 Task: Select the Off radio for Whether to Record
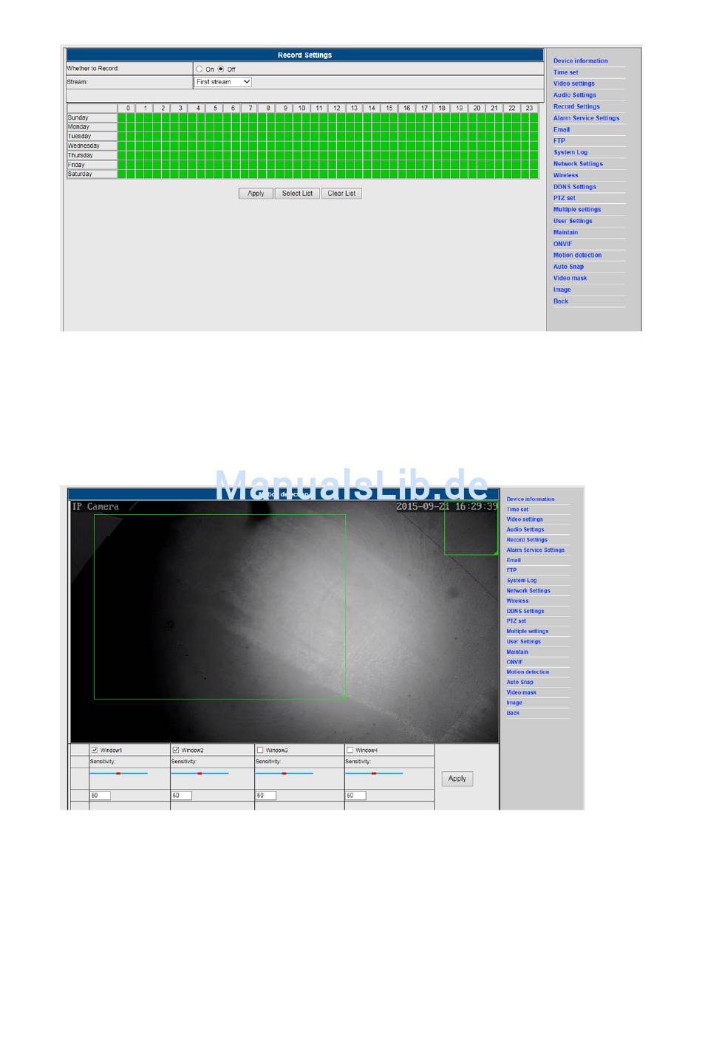tap(220, 69)
